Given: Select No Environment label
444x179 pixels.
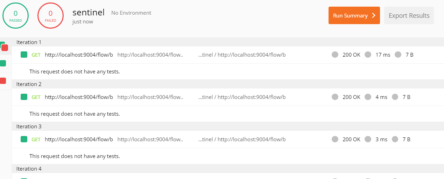Looking at the screenshot, I should [x=131, y=13].
